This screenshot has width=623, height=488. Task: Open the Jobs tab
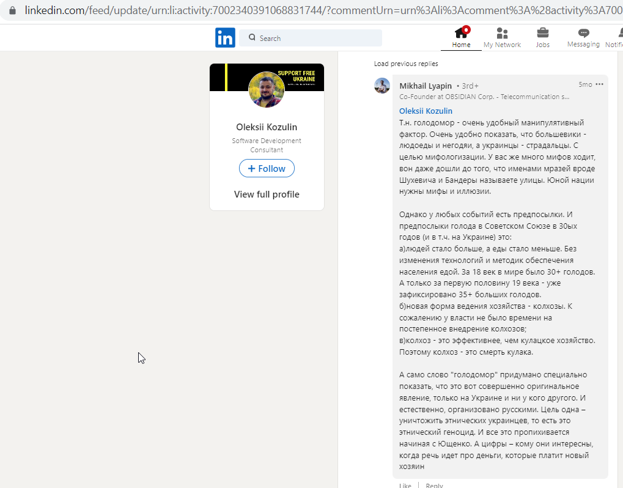542,37
